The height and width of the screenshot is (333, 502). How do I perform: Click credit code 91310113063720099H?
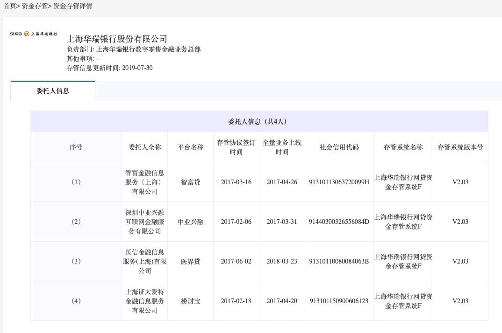tap(339, 182)
